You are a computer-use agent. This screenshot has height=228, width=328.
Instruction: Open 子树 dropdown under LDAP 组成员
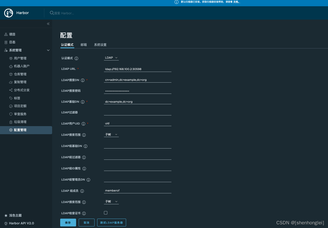111,201
